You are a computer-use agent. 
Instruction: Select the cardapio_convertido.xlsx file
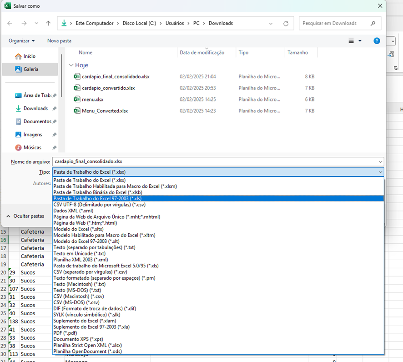pos(108,88)
